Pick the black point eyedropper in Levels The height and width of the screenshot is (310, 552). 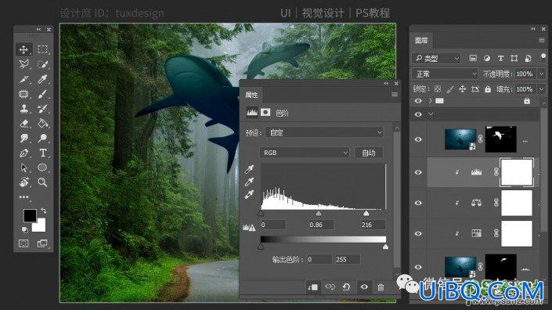pyautogui.click(x=249, y=169)
